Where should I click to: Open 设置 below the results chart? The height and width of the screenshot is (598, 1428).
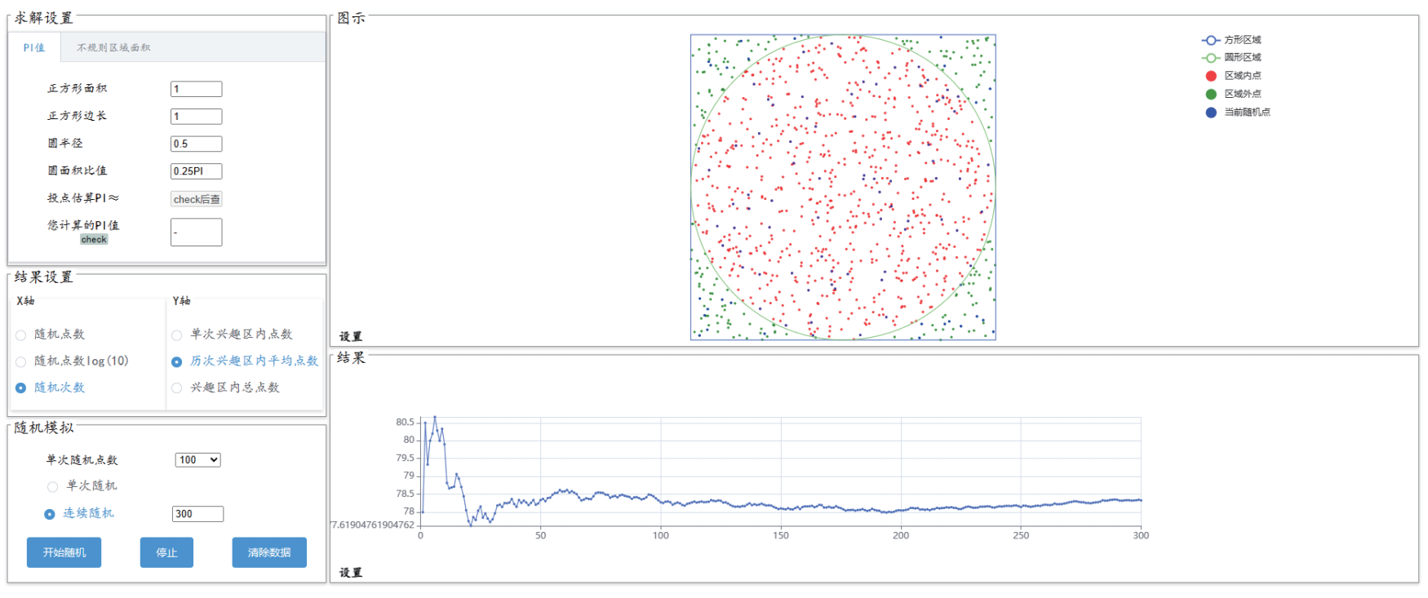point(351,573)
